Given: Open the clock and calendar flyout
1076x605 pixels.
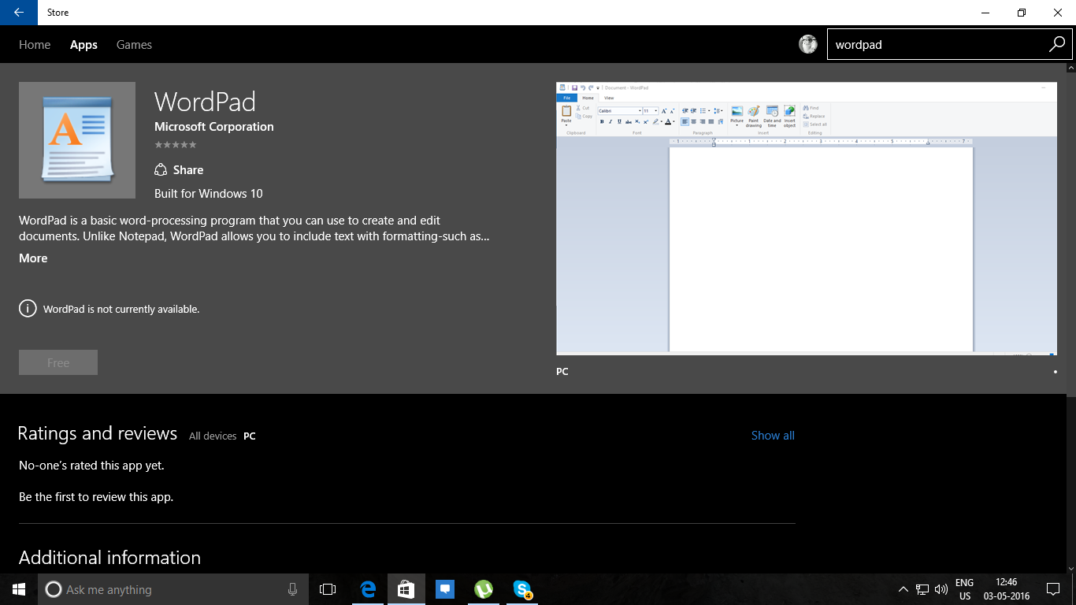Looking at the screenshot, I should click(1007, 589).
